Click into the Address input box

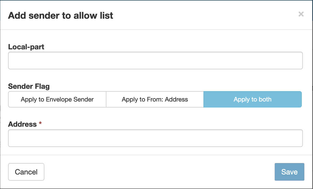tap(155, 138)
